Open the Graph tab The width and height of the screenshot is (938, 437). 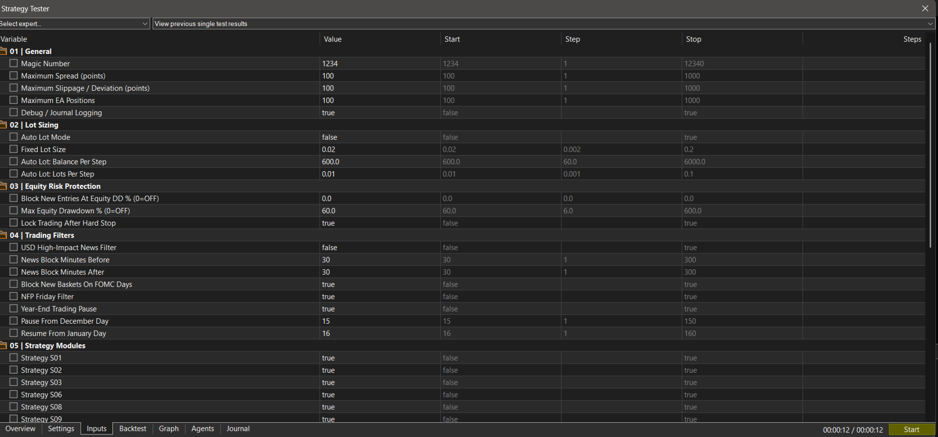tap(169, 429)
